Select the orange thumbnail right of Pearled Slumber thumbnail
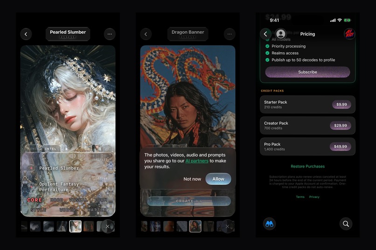Viewport: 376px width, 250px height. click(x=89, y=226)
